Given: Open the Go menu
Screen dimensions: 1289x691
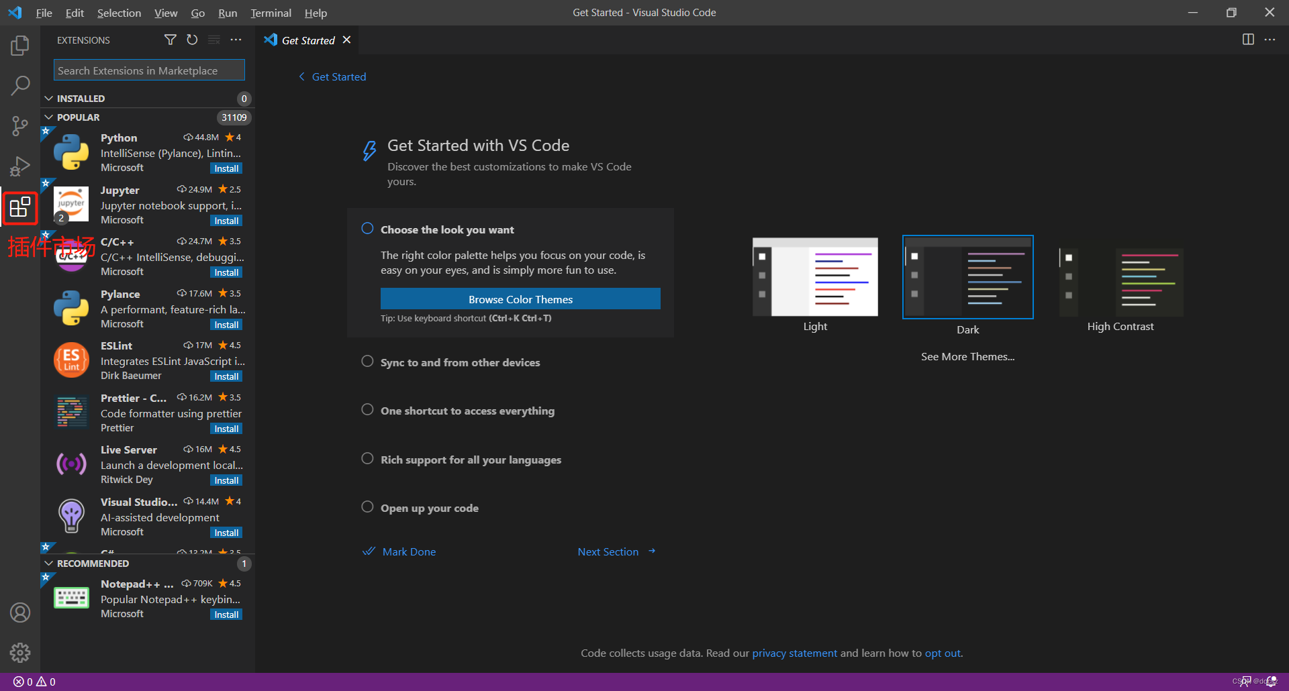Looking at the screenshot, I should pos(198,13).
